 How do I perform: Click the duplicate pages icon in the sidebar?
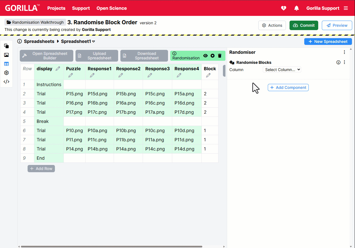(6, 46)
